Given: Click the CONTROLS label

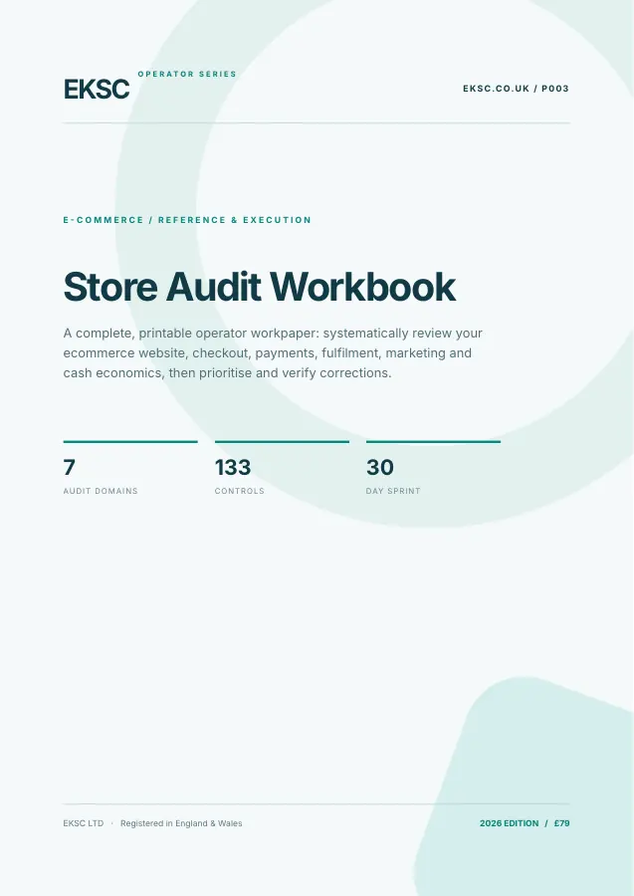Looking at the screenshot, I should pyautogui.click(x=239, y=491).
